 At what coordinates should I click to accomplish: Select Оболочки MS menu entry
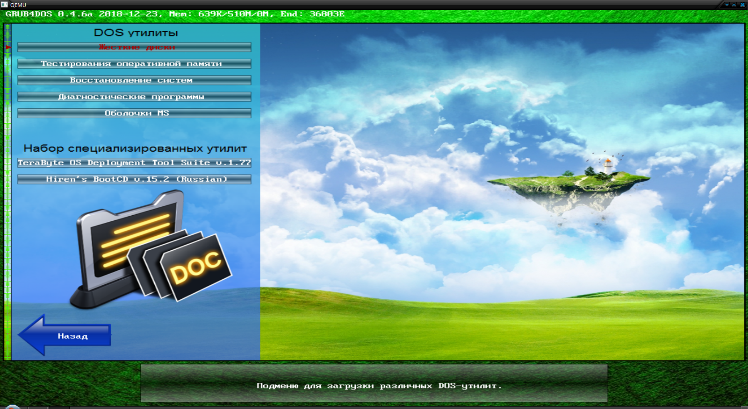click(x=134, y=113)
